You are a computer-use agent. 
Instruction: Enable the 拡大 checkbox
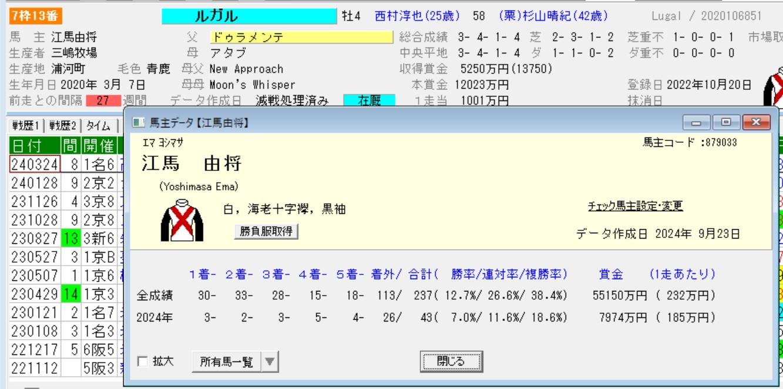click(142, 362)
